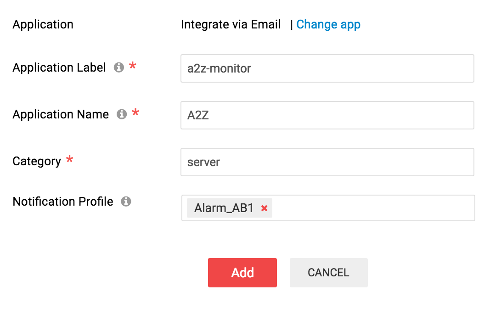Click the Application Name field label
Screen dimensions: 490x314
coord(61,114)
